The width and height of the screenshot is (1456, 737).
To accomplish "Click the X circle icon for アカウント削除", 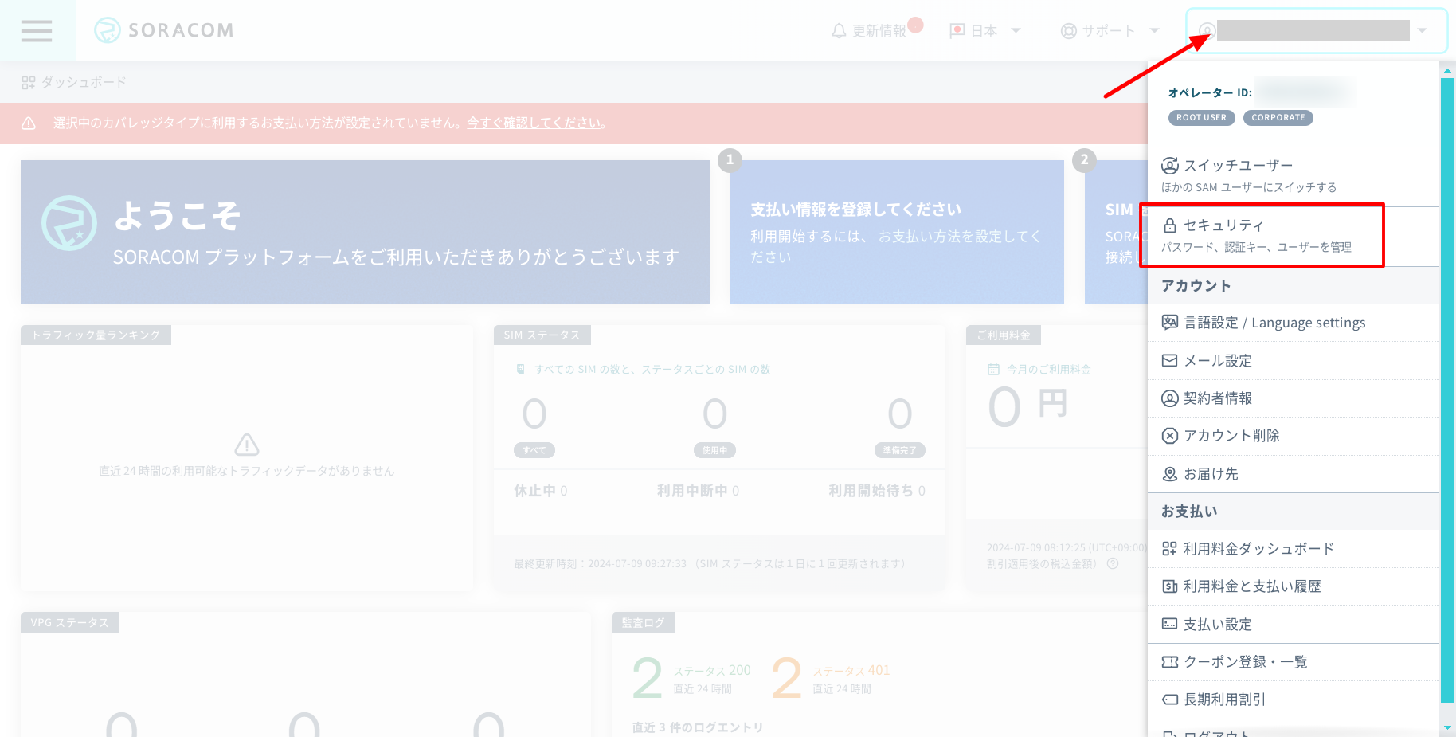I will (x=1170, y=436).
